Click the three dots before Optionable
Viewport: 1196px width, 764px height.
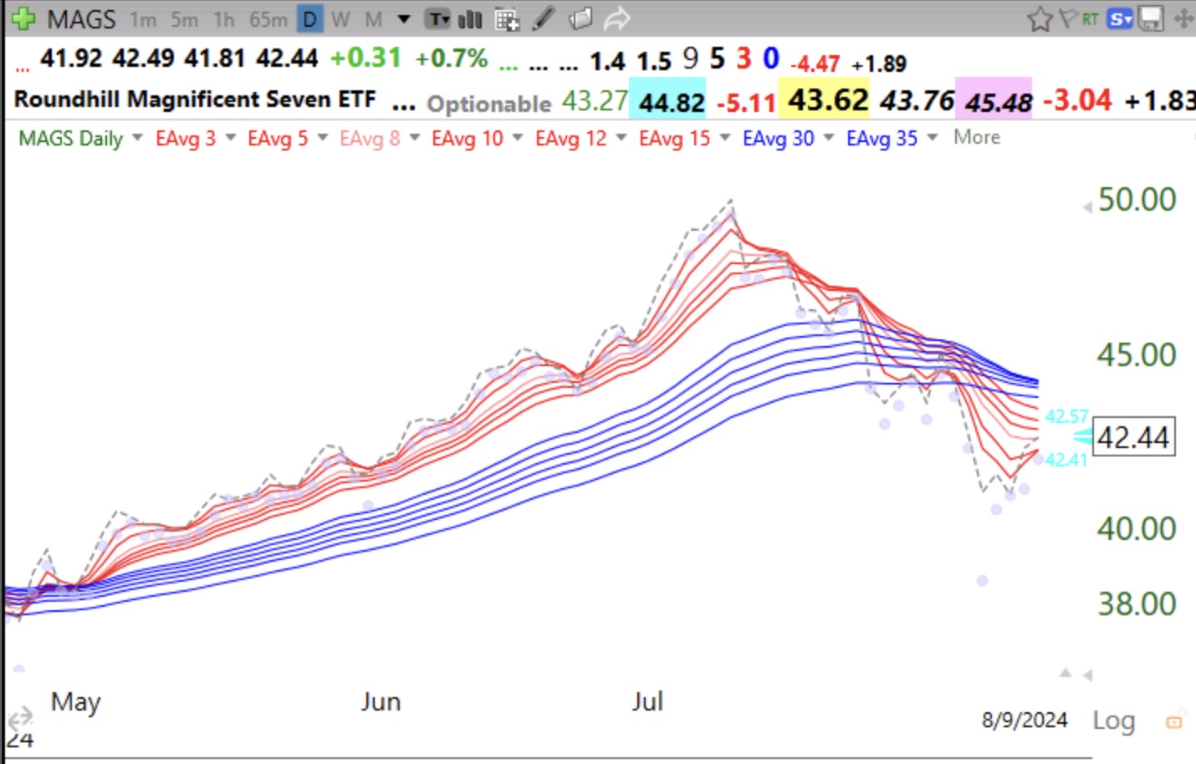click(403, 106)
